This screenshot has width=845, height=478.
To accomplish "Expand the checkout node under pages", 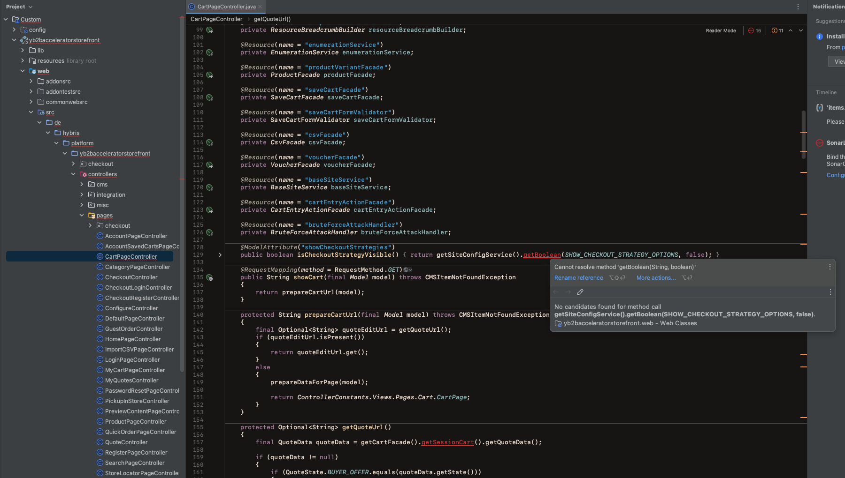I will (91, 225).
